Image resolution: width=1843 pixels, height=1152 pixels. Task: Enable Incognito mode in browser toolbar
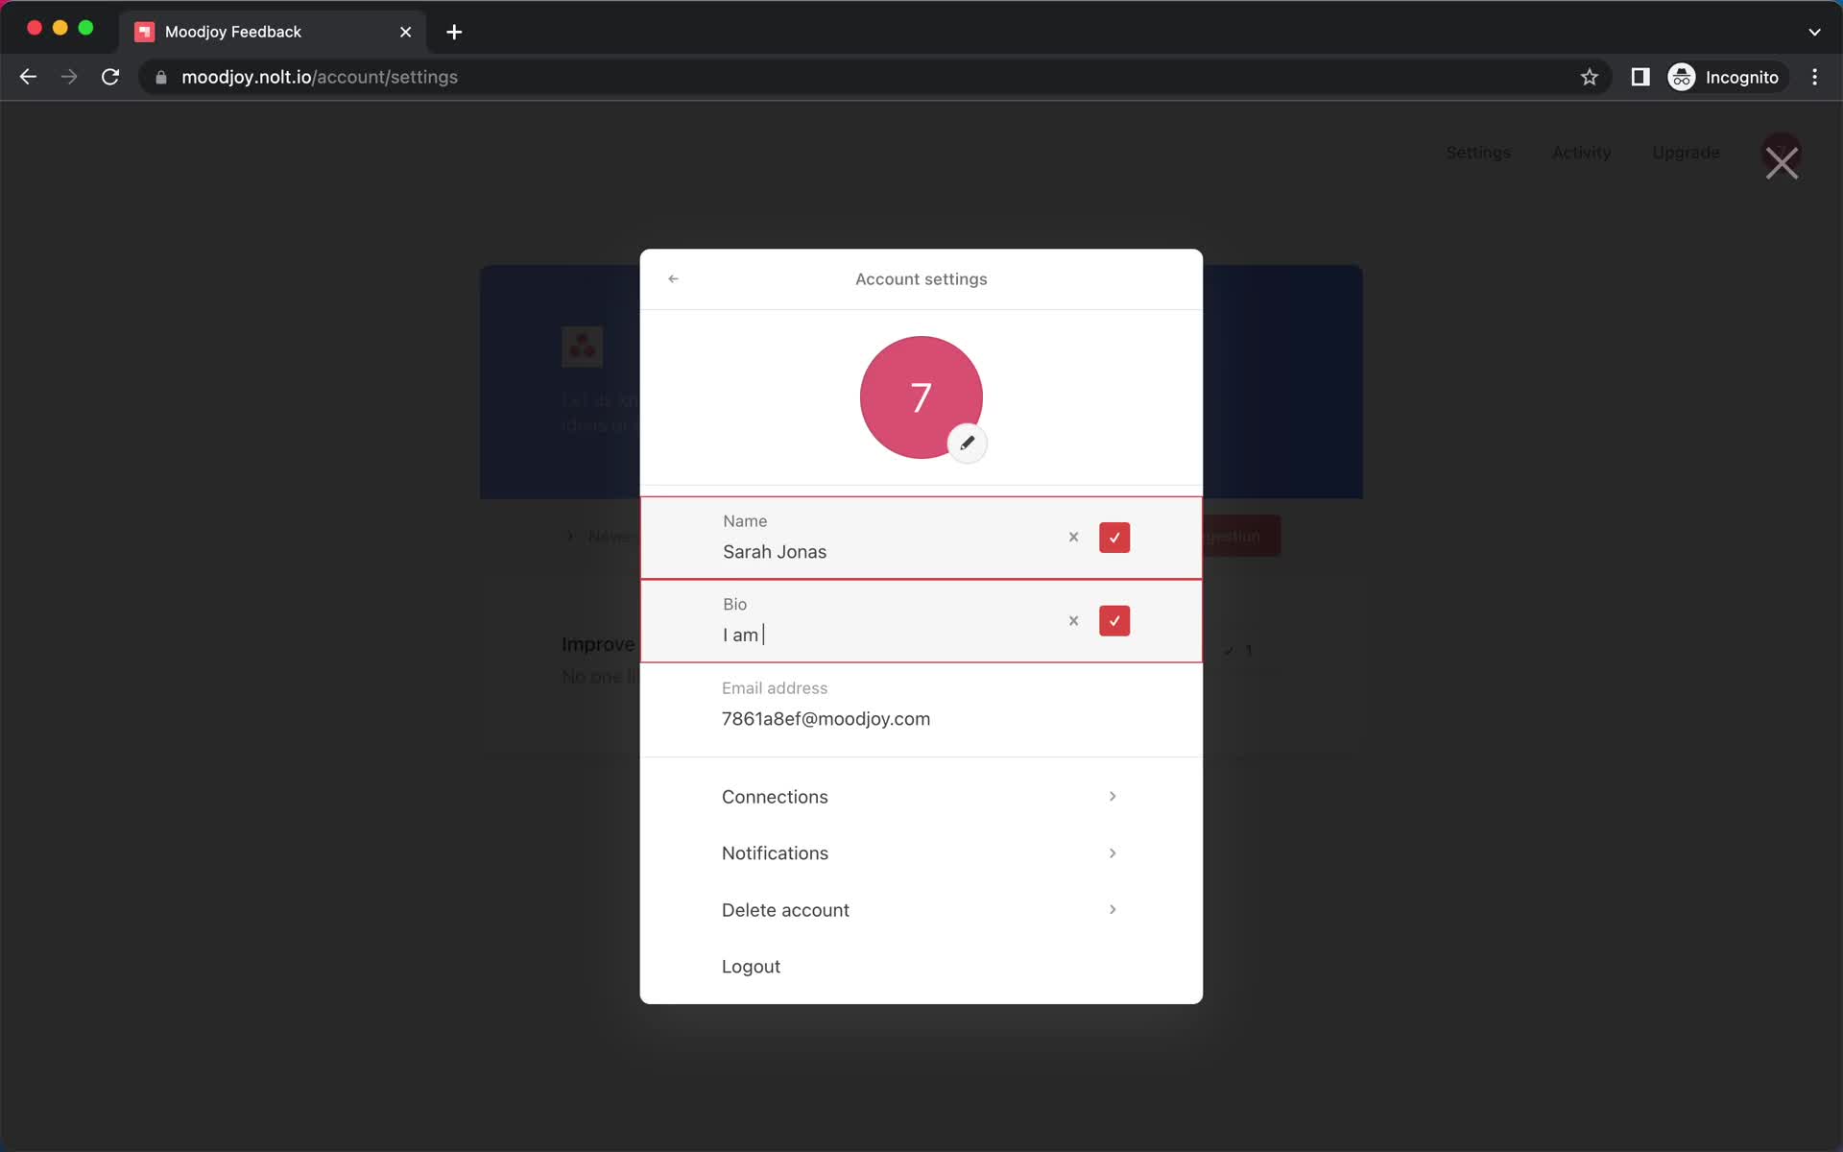click(1725, 76)
